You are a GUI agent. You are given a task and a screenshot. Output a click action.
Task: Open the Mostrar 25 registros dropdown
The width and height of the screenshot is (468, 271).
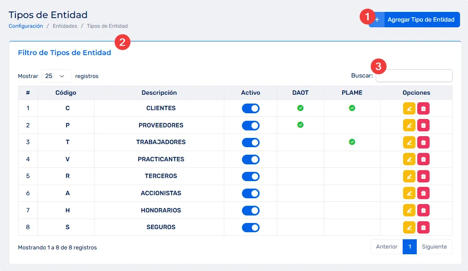coord(56,76)
